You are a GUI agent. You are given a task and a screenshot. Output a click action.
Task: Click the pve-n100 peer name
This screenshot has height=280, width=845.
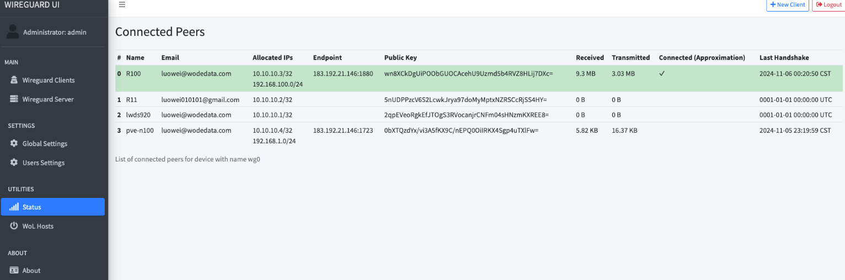click(139, 131)
